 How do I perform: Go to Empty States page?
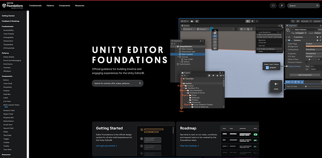8,57
